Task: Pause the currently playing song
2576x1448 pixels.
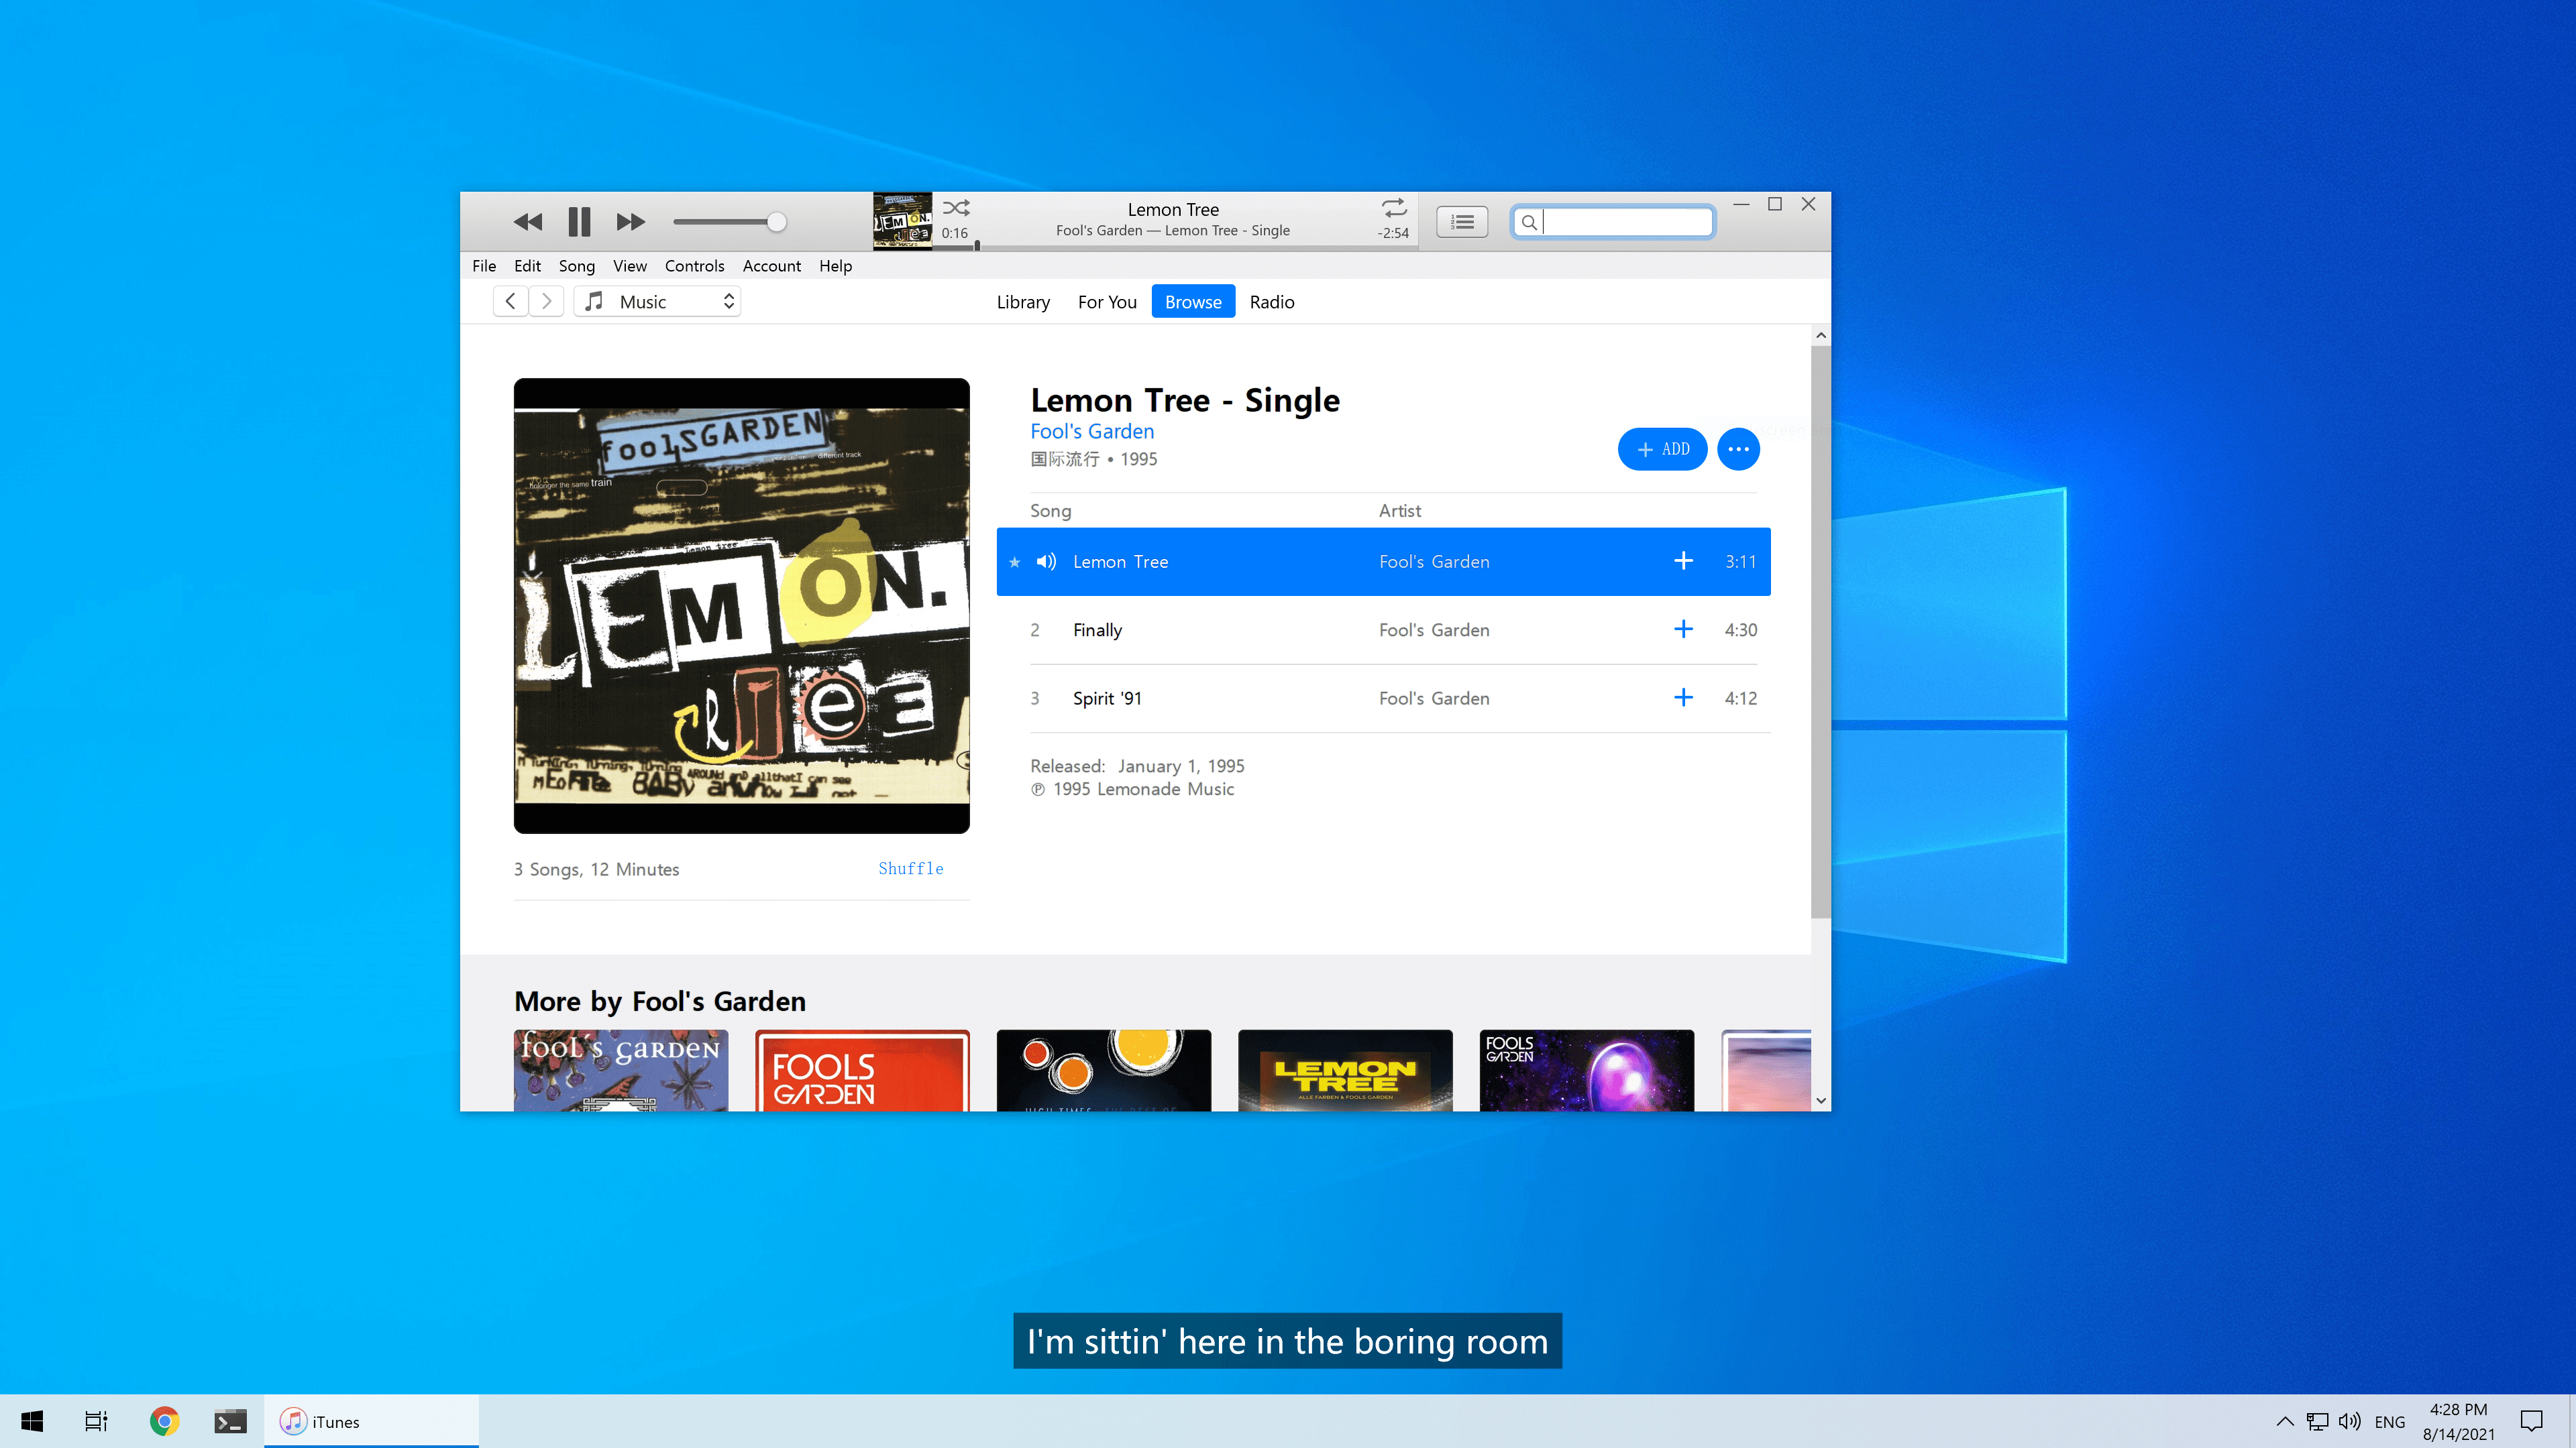Action: click(x=579, y=222)
